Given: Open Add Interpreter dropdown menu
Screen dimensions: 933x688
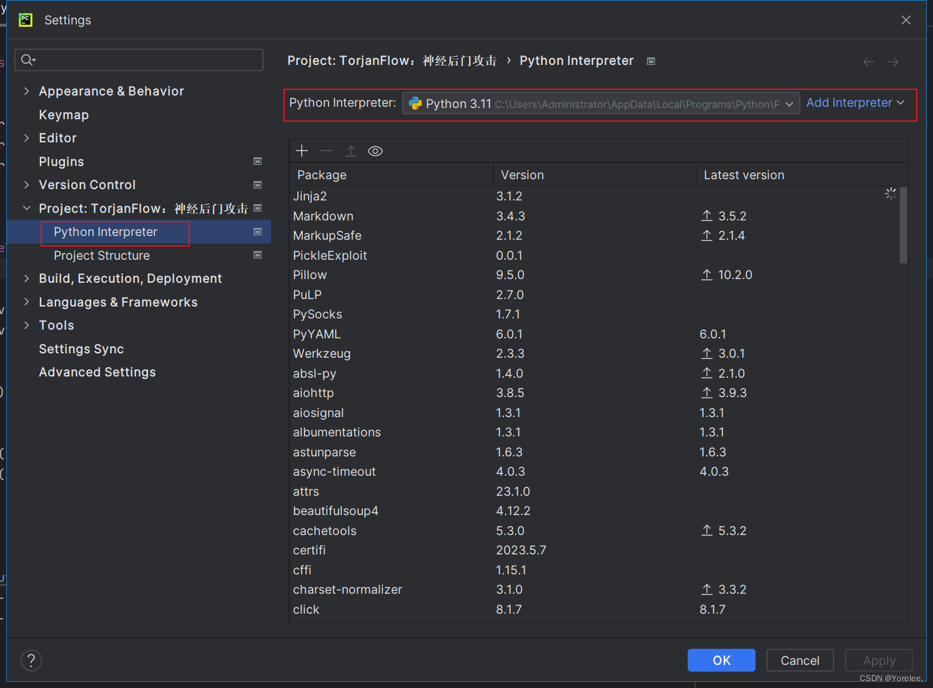Looking at the screenshot, I should [855, 102].
